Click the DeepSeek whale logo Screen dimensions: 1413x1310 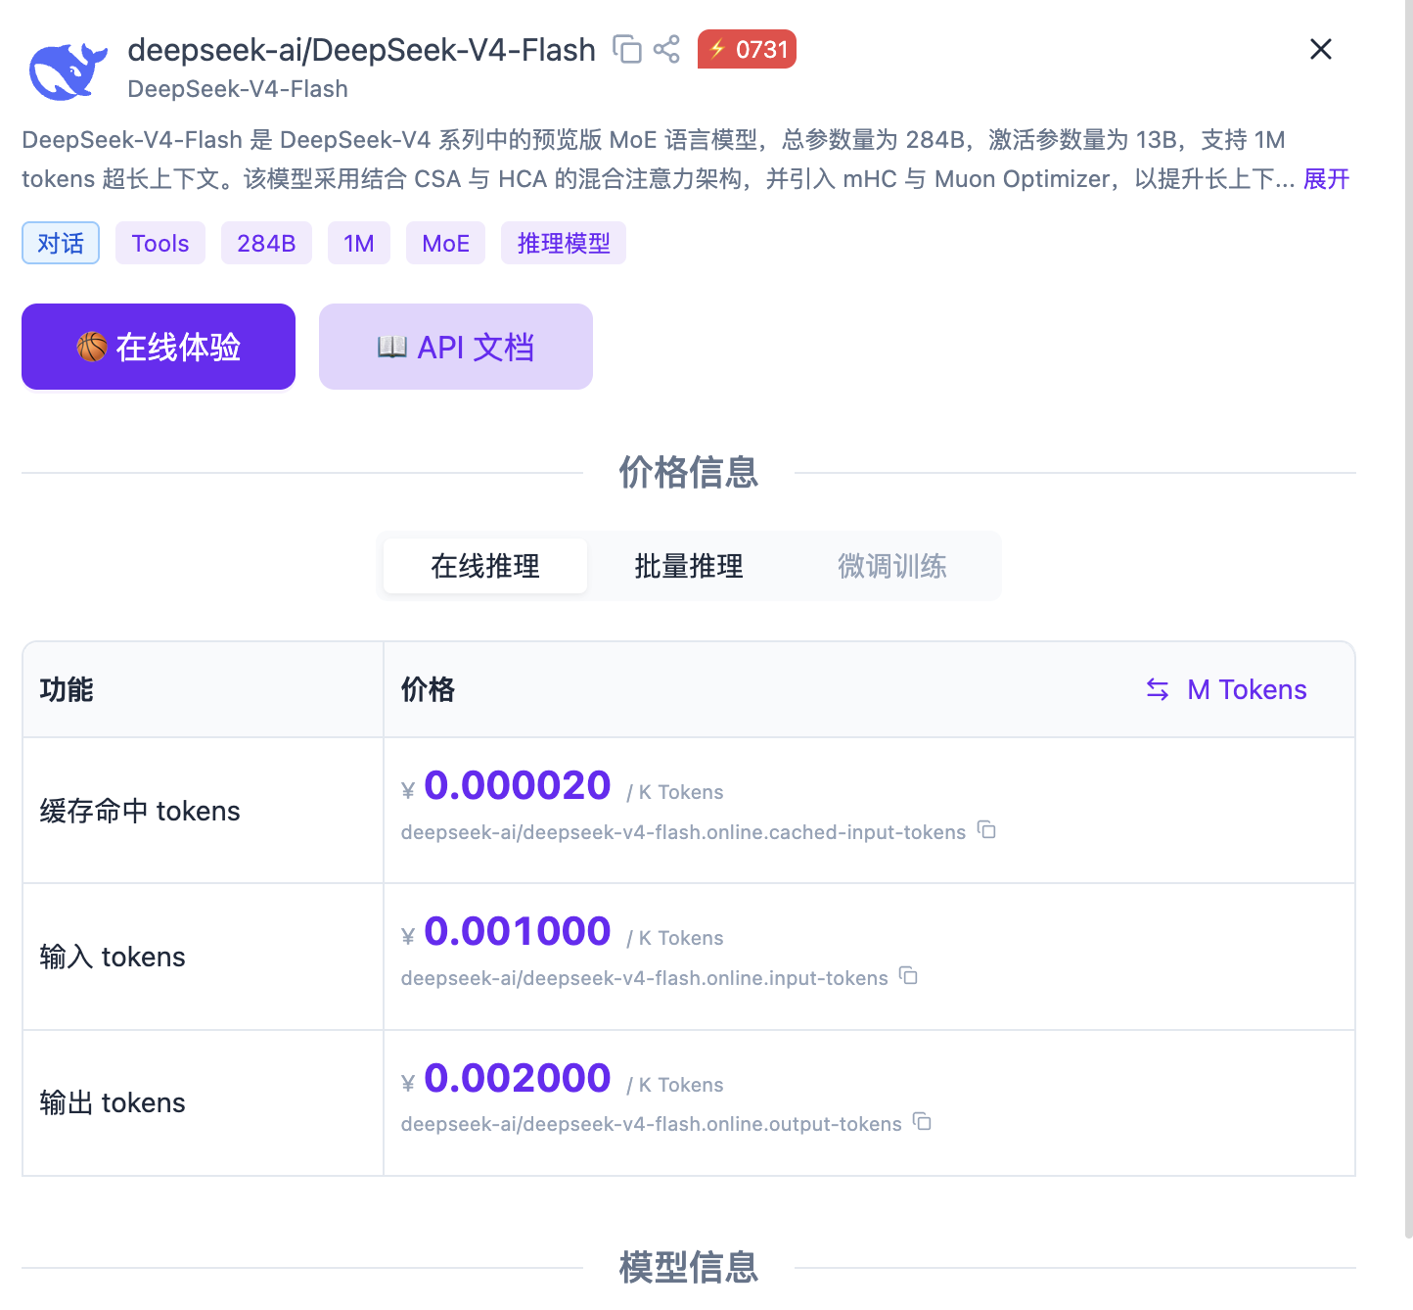68,70
